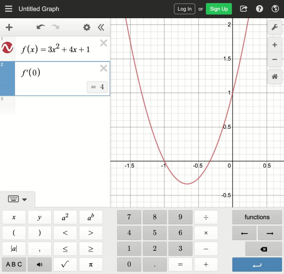Open the graph settings wrench panel
Screen dimensions: 284x274
click(x=275, y=27)
